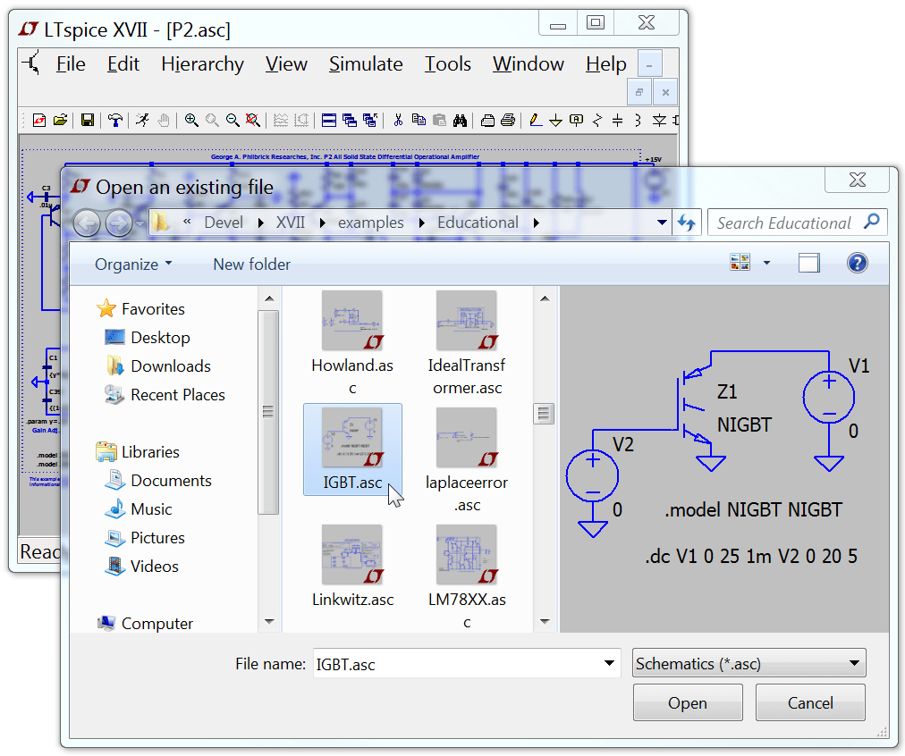Open the Help menu

coord(605,64)
